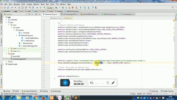The width and height of the screenshot is (177, 100).
Task: Click the Open folder toolbar icon
Action: pos(2,8)
